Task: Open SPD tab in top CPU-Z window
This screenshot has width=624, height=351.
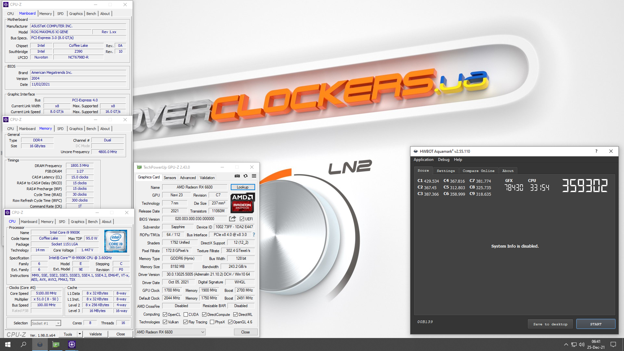Action: (60, 14)
